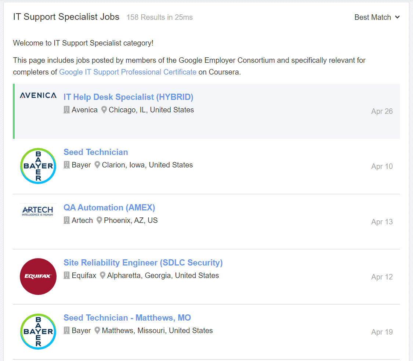Select the Bayer logo next to Seed Technician
Viewport: 413px width, 361px height.
coord(38,166)
